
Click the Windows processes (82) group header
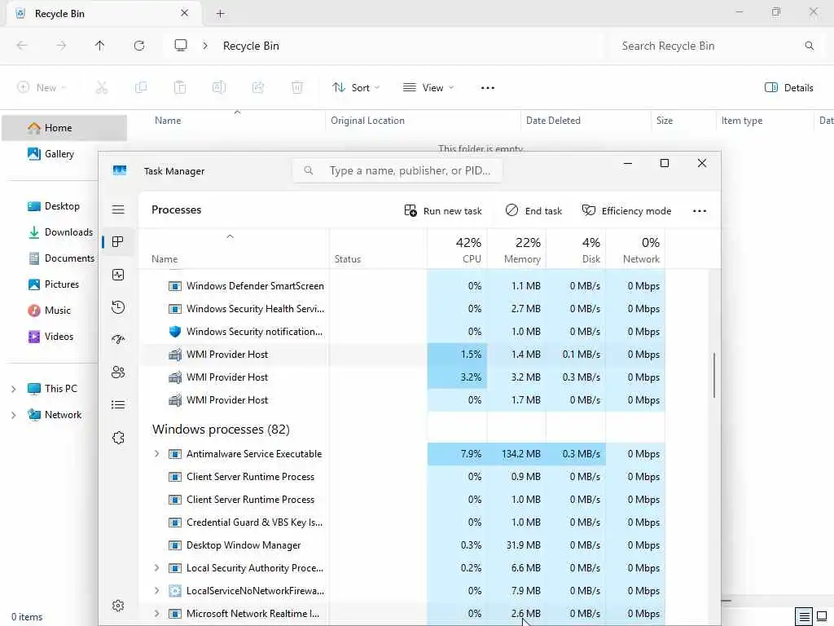[x=221, y=430]
